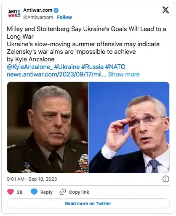Open the left photo of the general
The image size is (176, 216).
pos(48,127)
